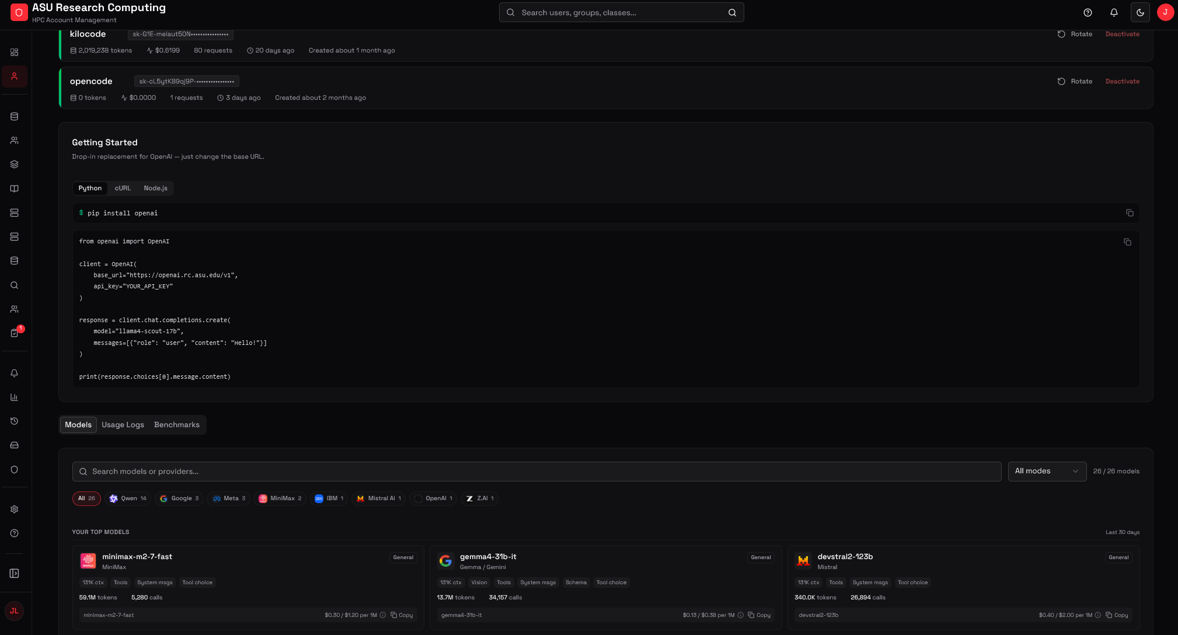Open the shield icon in the left sidebar

[x=15, y=470]
